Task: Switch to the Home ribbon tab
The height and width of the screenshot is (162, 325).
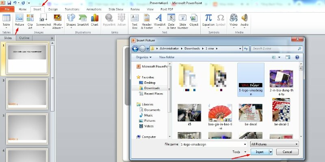Action: click(x=23, y=9)
